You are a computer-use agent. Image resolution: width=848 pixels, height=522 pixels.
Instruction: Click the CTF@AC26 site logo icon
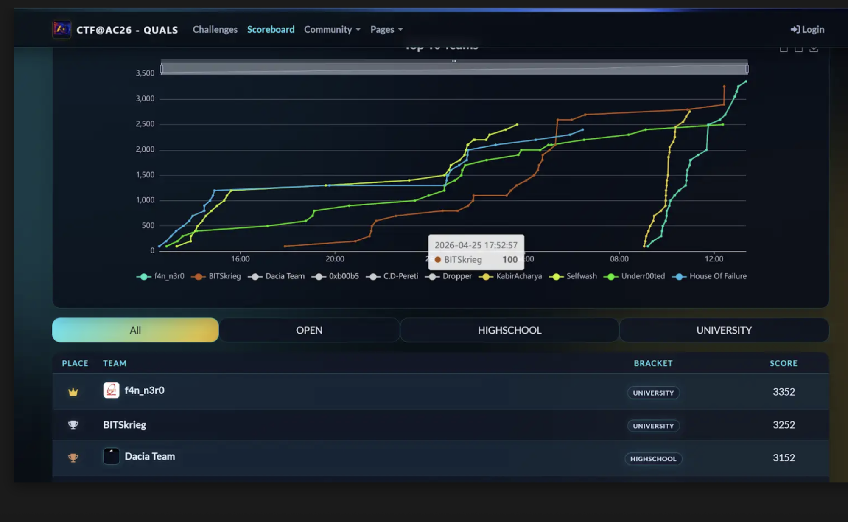coord(62,29)
